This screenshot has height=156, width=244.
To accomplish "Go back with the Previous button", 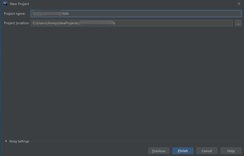I will 159,151.
